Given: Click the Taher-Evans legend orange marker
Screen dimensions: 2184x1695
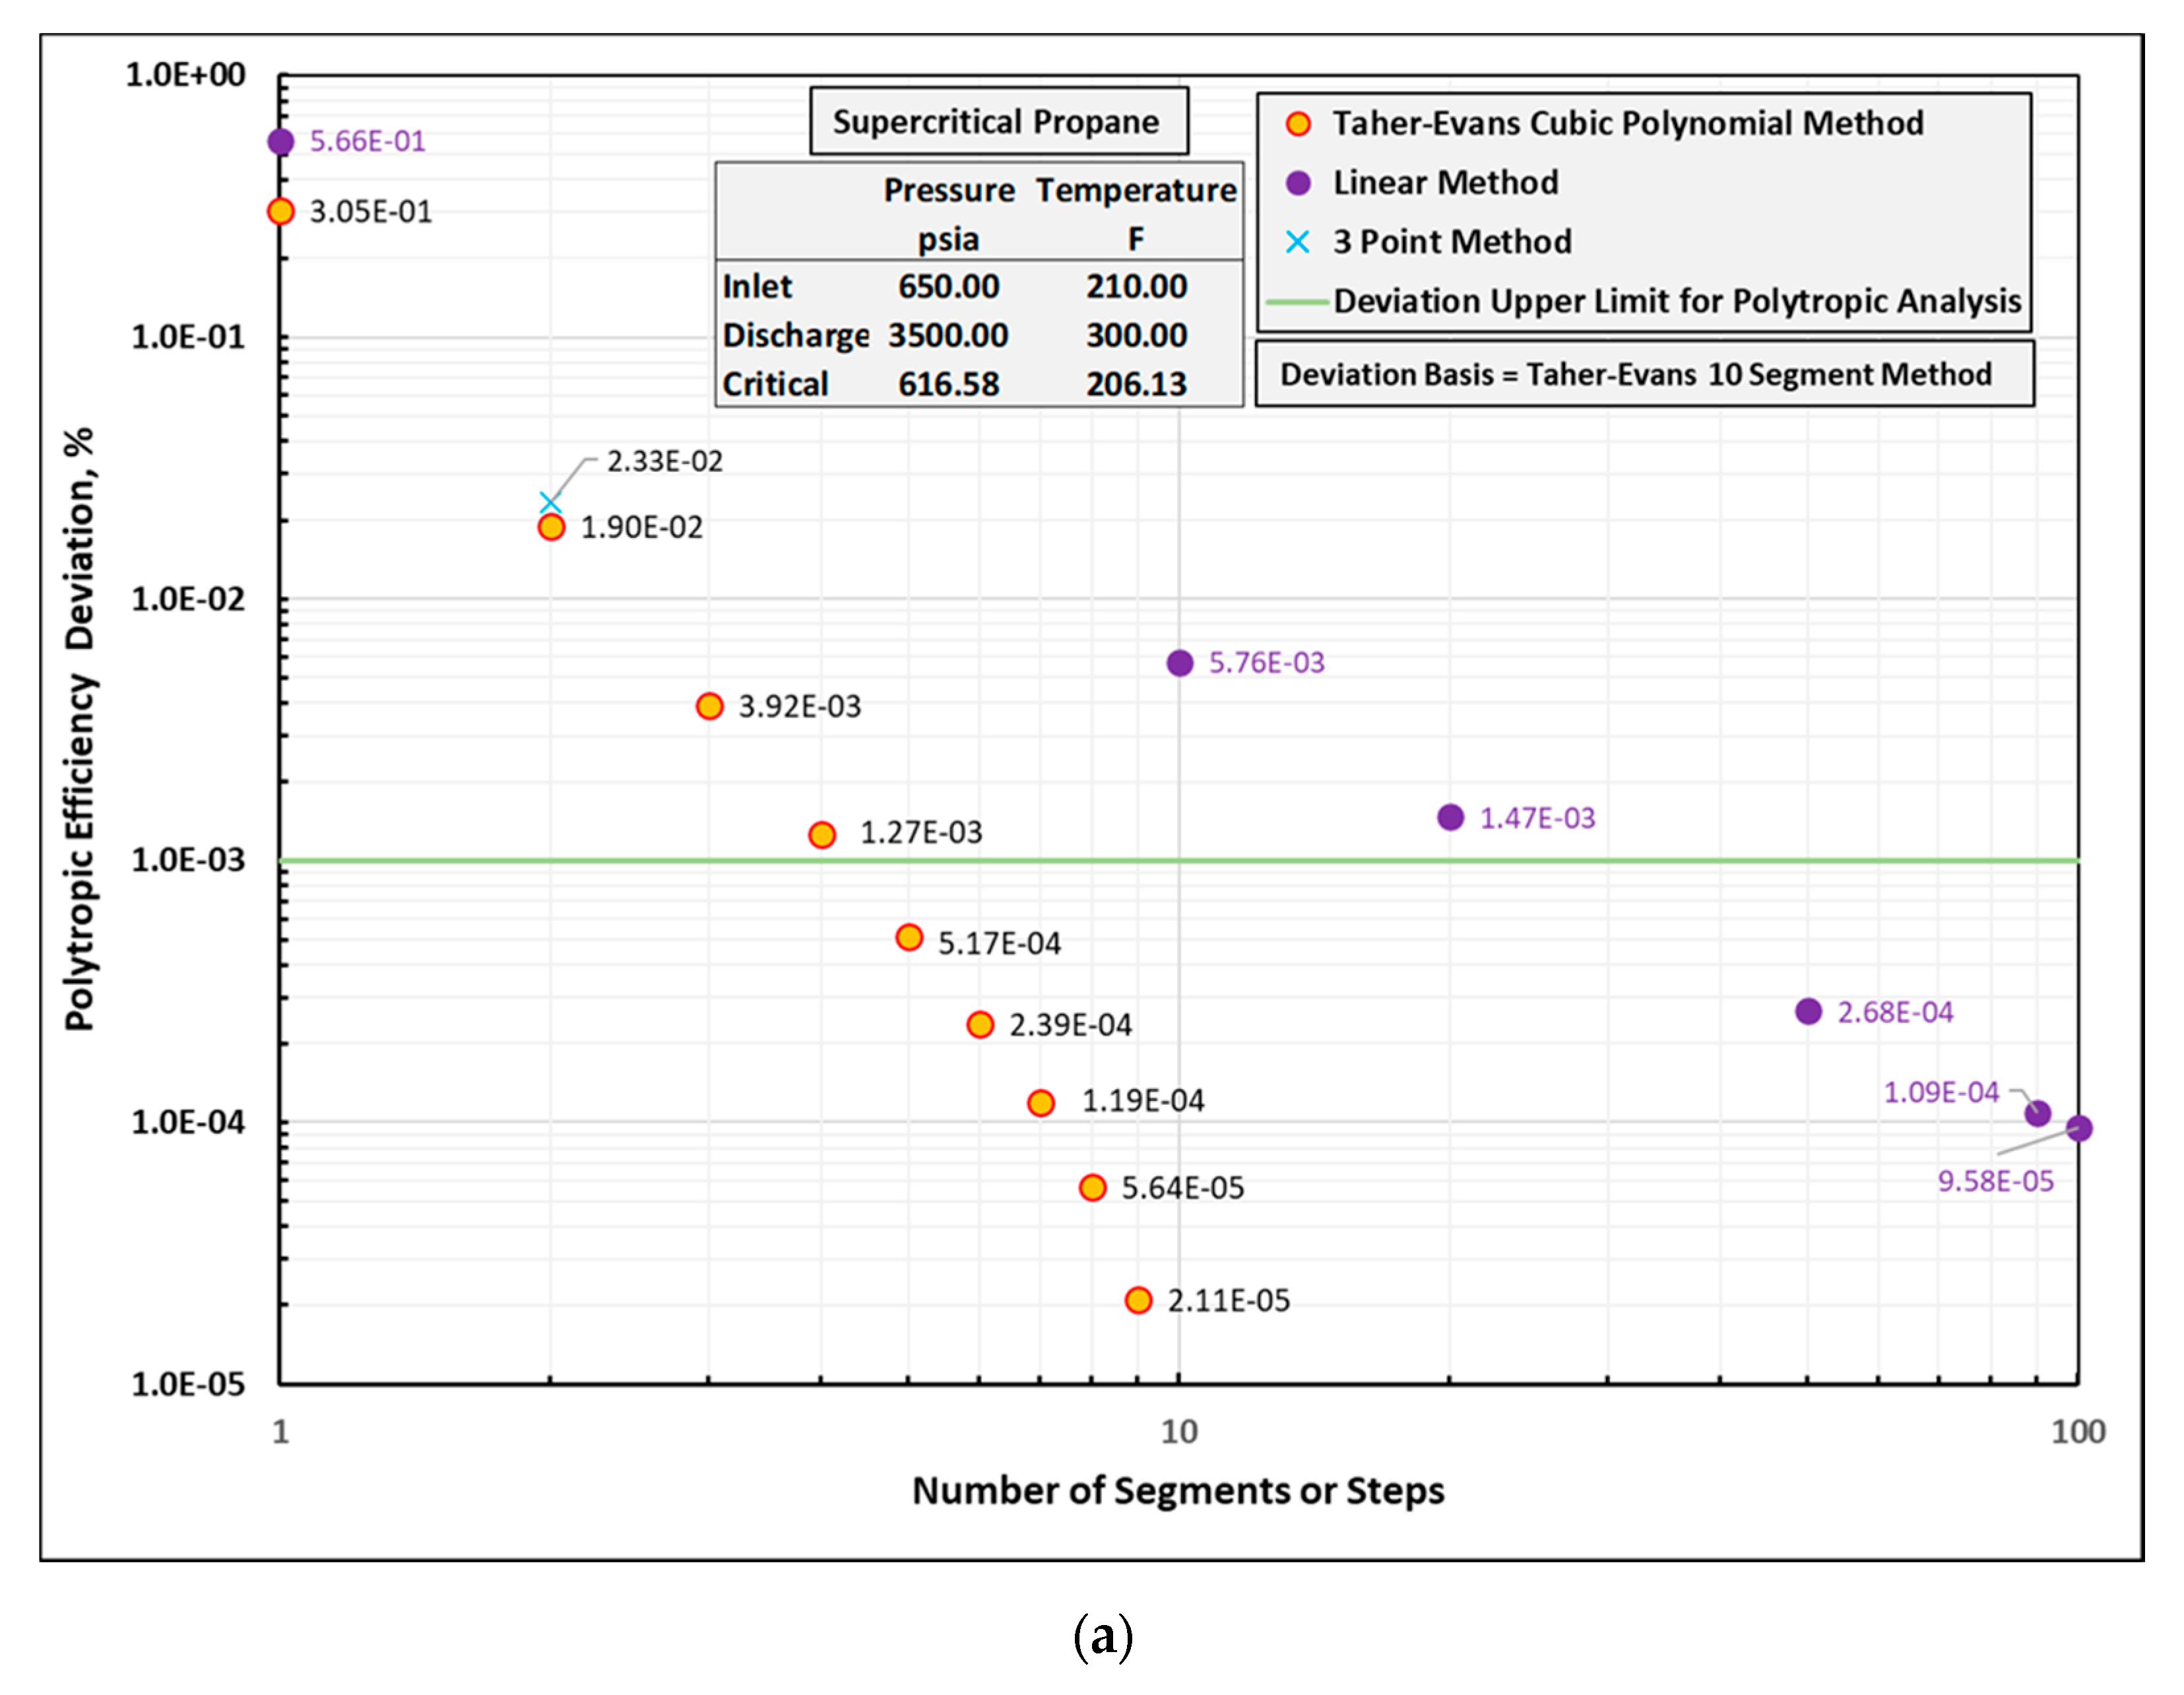Looking at the screenshot, I should click(1298, 124).
